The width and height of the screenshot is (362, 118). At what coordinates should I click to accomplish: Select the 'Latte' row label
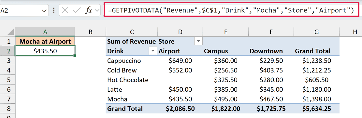coord(115,89)
